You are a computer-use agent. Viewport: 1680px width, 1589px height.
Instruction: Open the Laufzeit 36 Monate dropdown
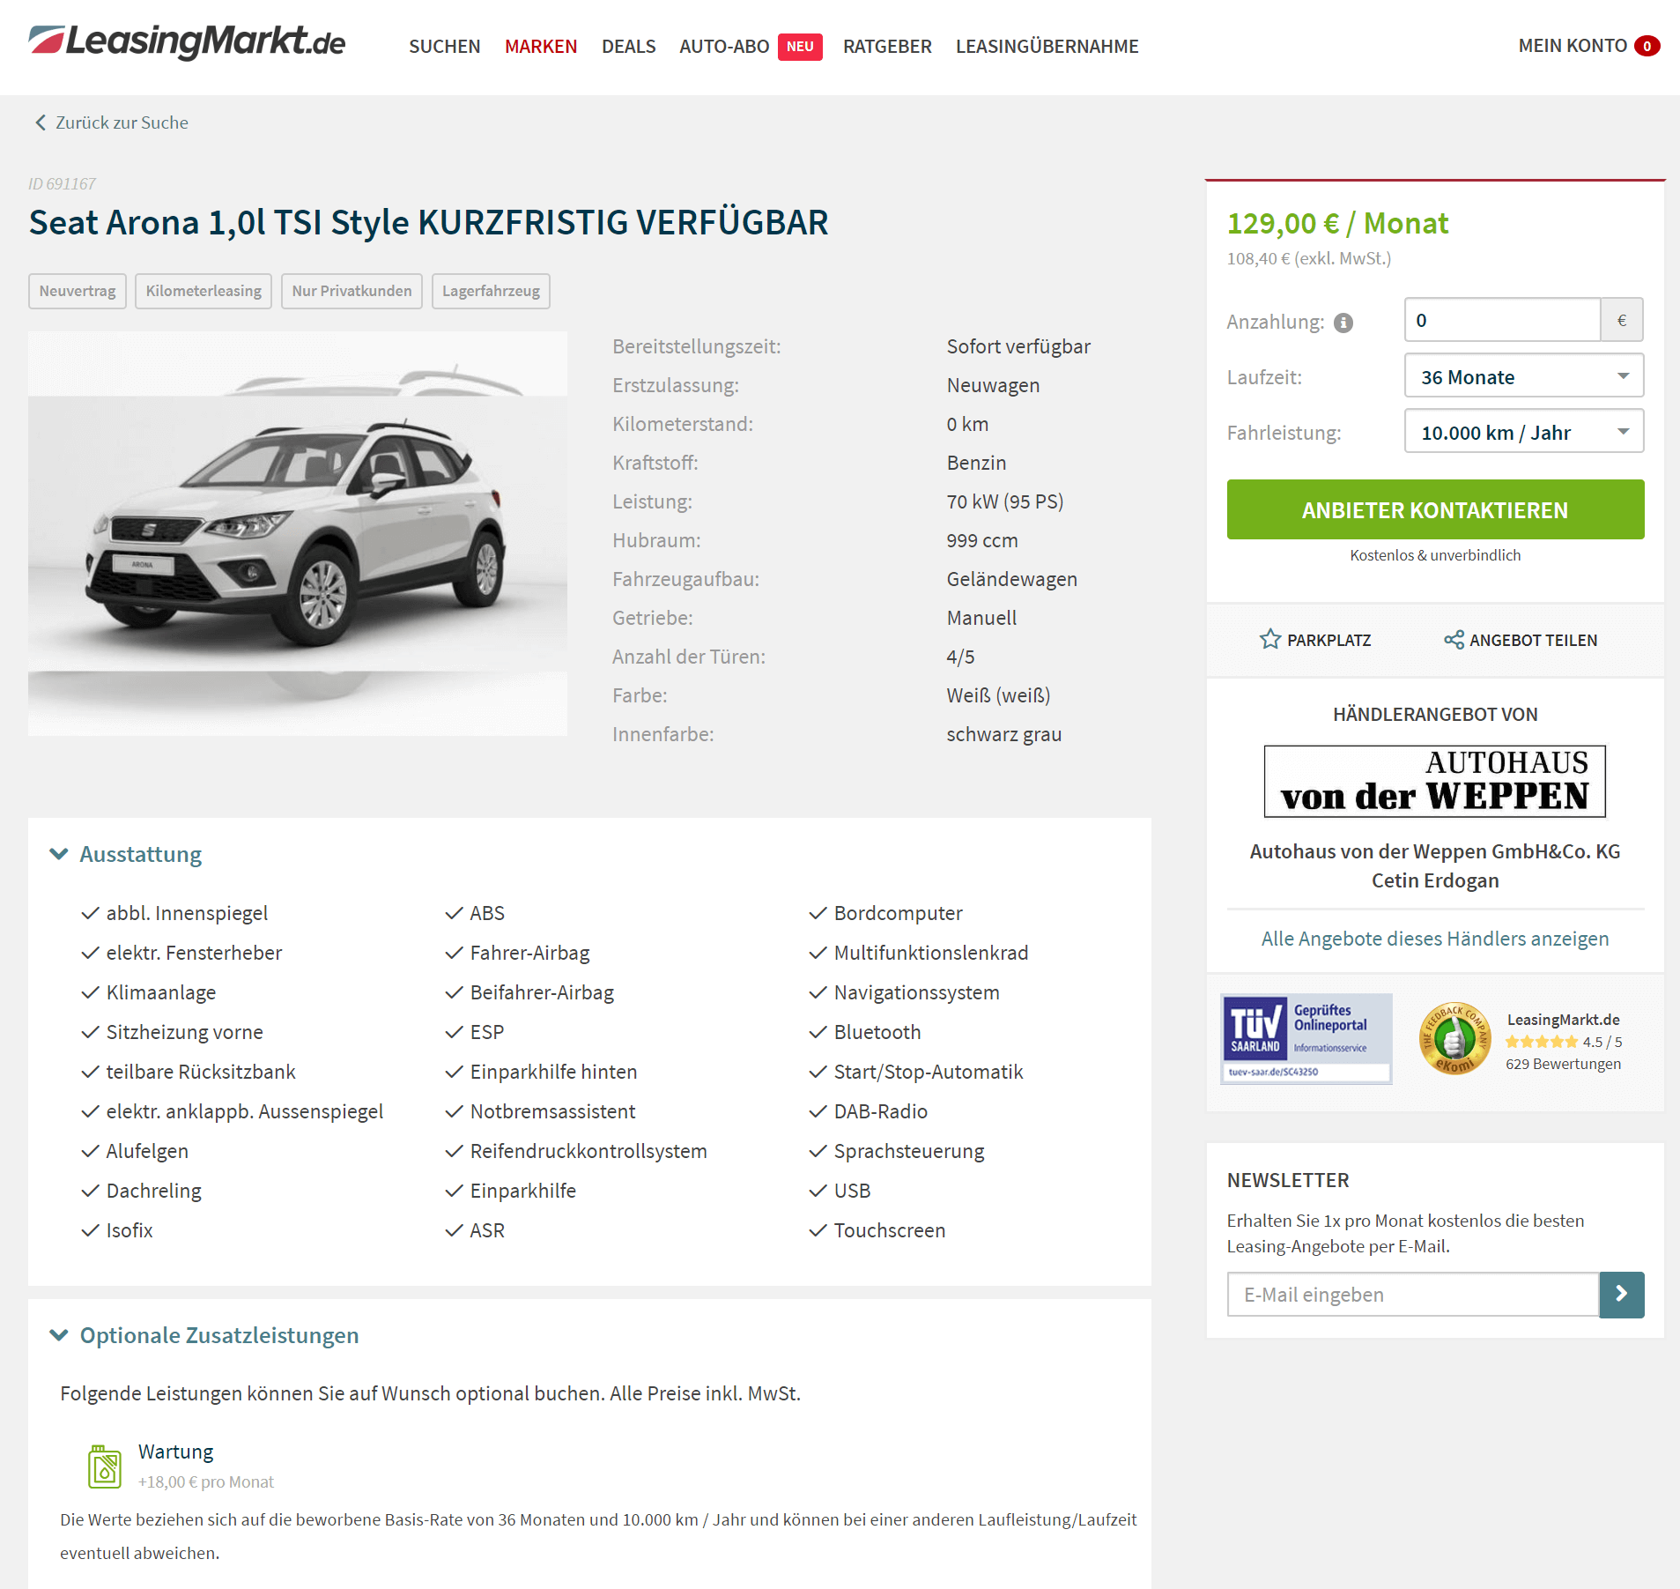[x=1523, y=376]
